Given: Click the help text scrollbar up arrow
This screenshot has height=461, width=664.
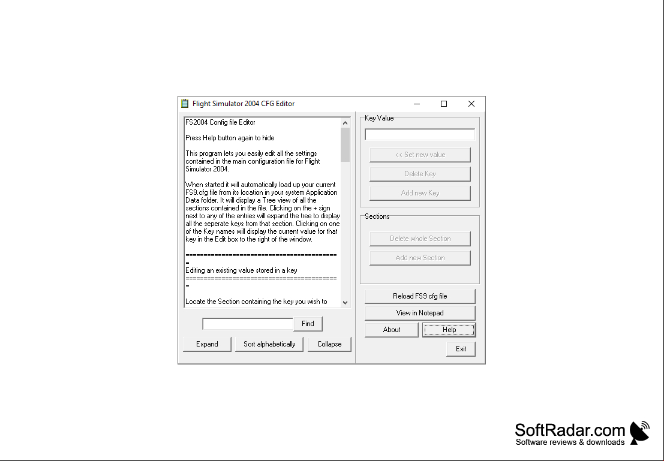Looking at the screenshot, I should click(345, 123).
